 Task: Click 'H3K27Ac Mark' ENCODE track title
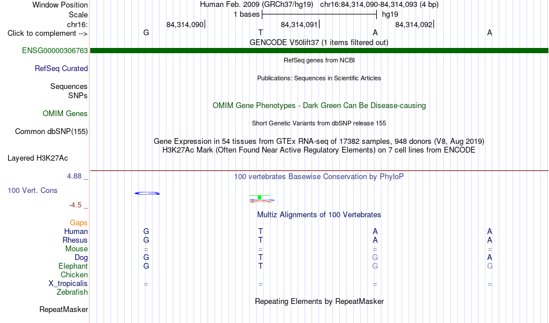pos(319,150)
